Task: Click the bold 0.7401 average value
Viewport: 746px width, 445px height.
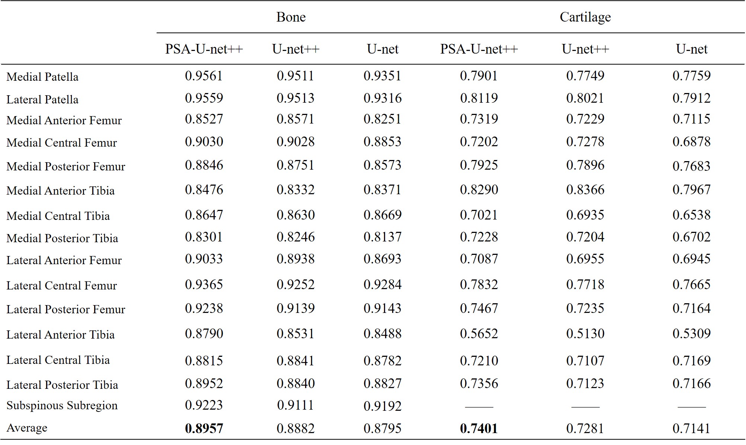Action: pyautogui.click(x=479, y=429)
